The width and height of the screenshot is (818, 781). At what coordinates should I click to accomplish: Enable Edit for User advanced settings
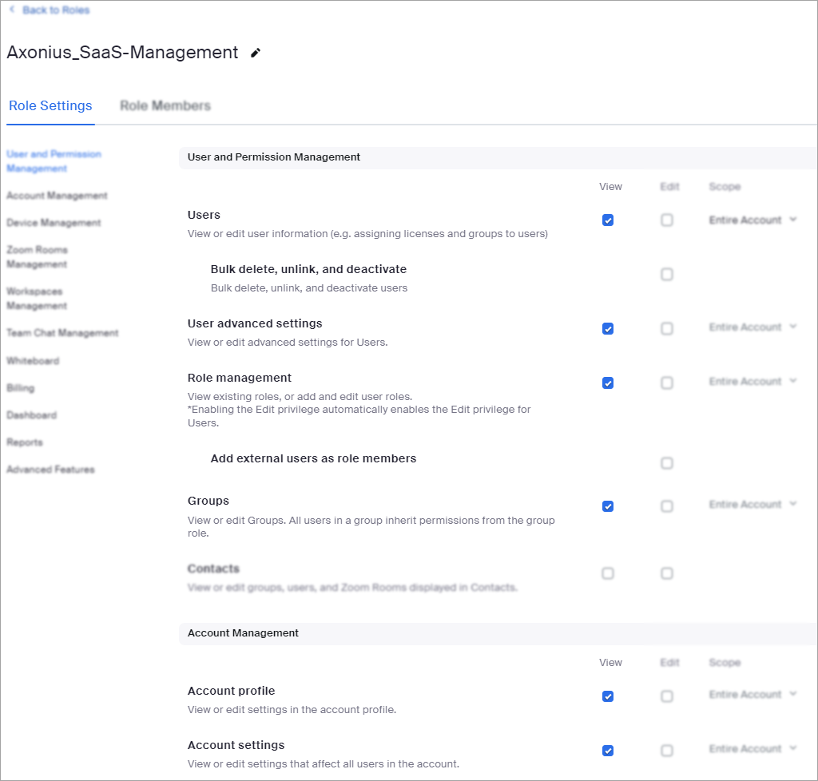(x=667, y=328)
